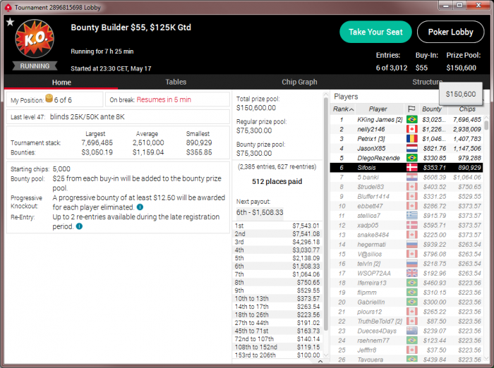Sort players by Rank column
The height and width of the screenshot is (368, 494).
click(343, 109)
